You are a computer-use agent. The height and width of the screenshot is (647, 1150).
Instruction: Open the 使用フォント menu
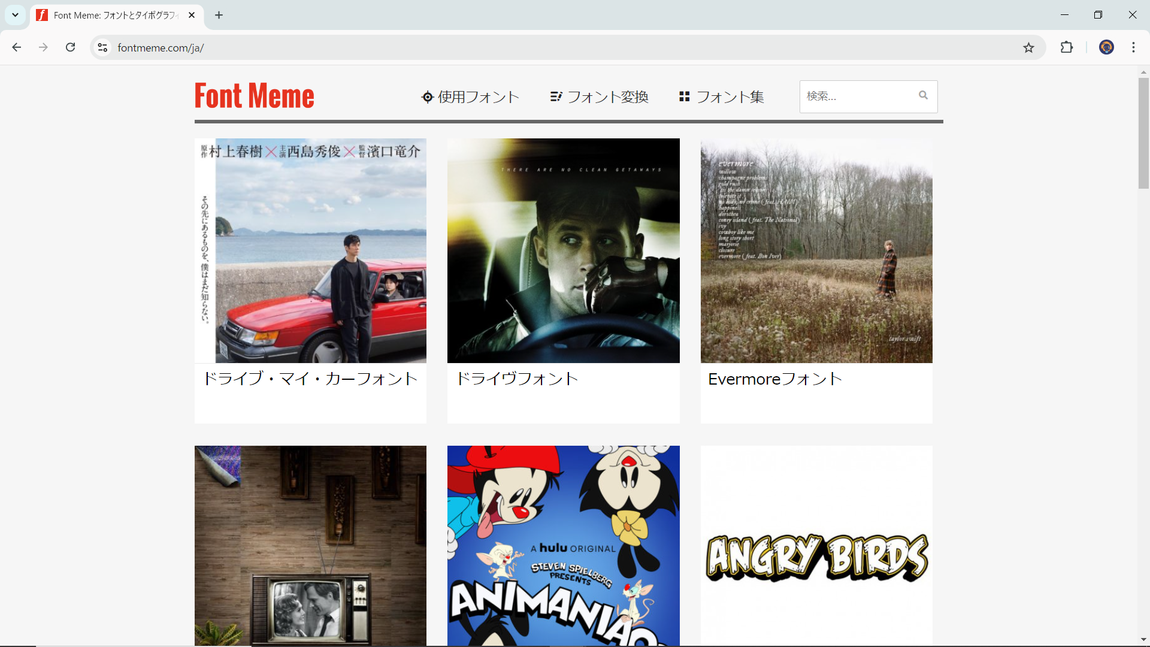[470, 97]
